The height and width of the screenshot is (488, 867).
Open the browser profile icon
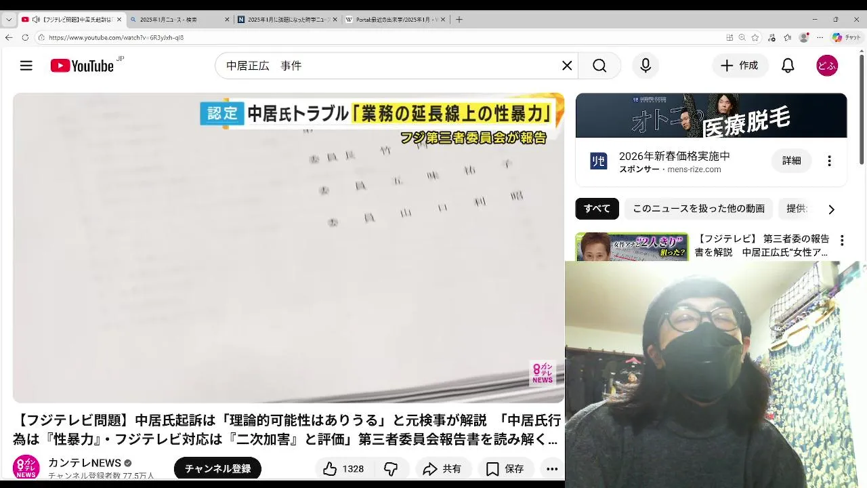[804, 37]
